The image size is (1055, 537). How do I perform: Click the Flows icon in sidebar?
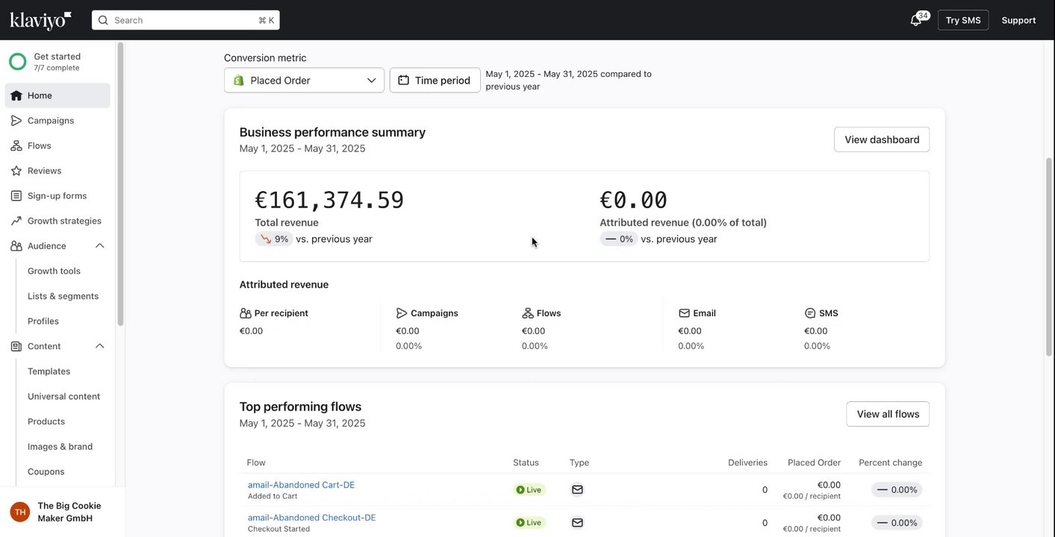(x=16, y=145)
